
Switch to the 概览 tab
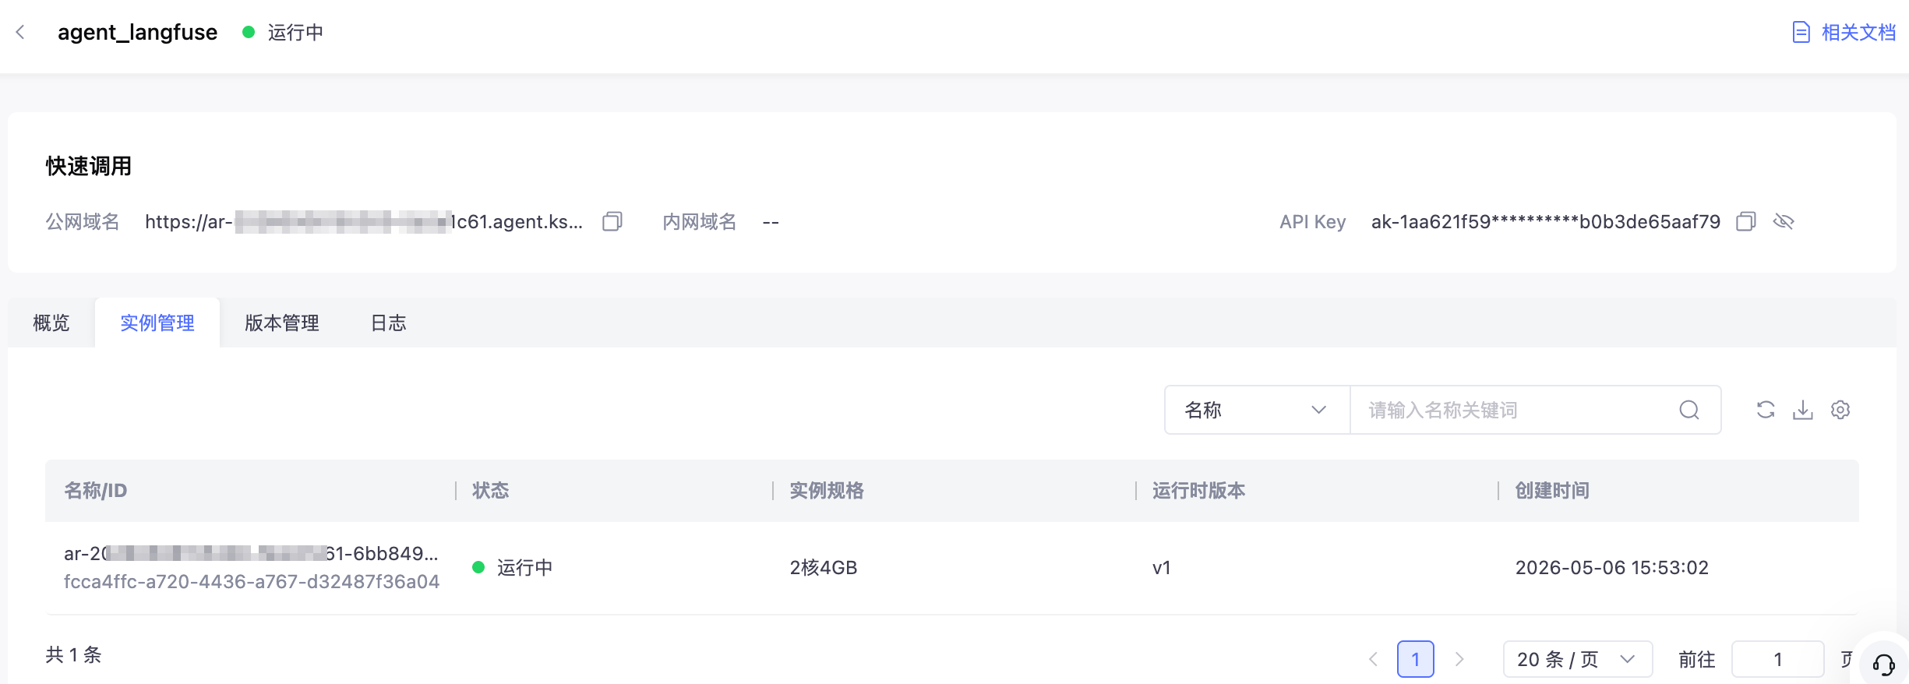(51, 323)
